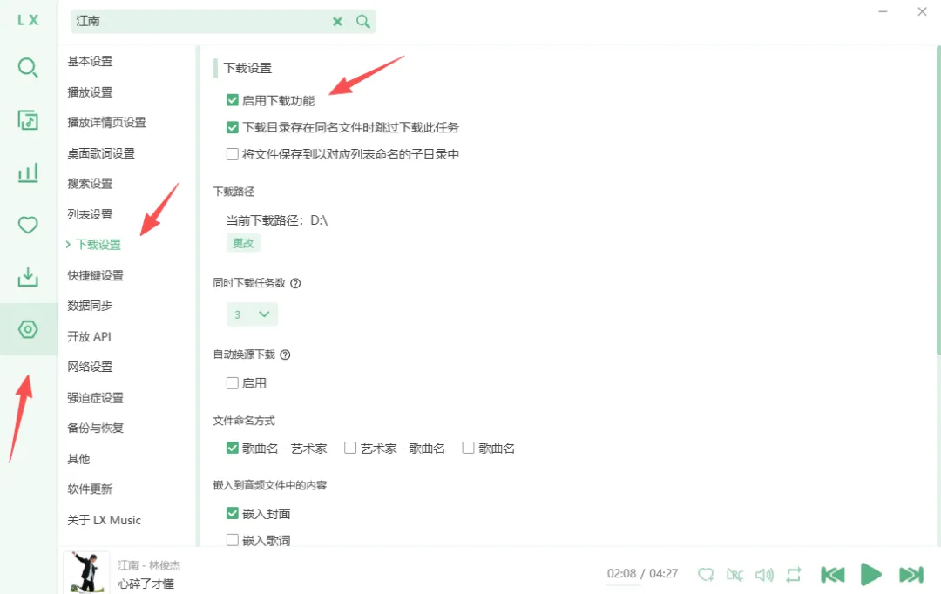Uncheck 启用下载功能 checkbox
This screenshot has width=941, height=594.
click(233, 100)
